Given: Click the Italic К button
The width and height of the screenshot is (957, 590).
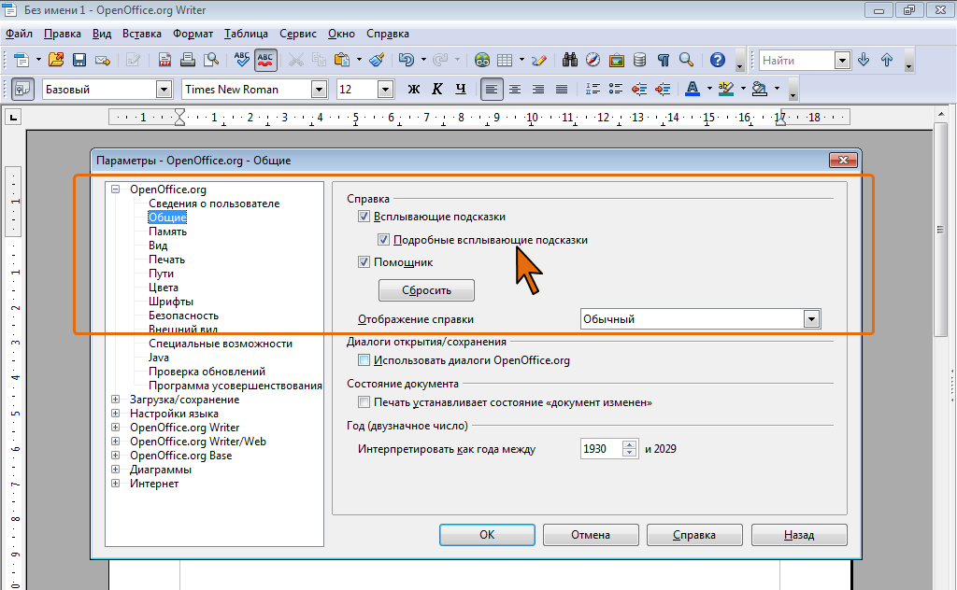Looking at the screenshot, I should [437, 89].
